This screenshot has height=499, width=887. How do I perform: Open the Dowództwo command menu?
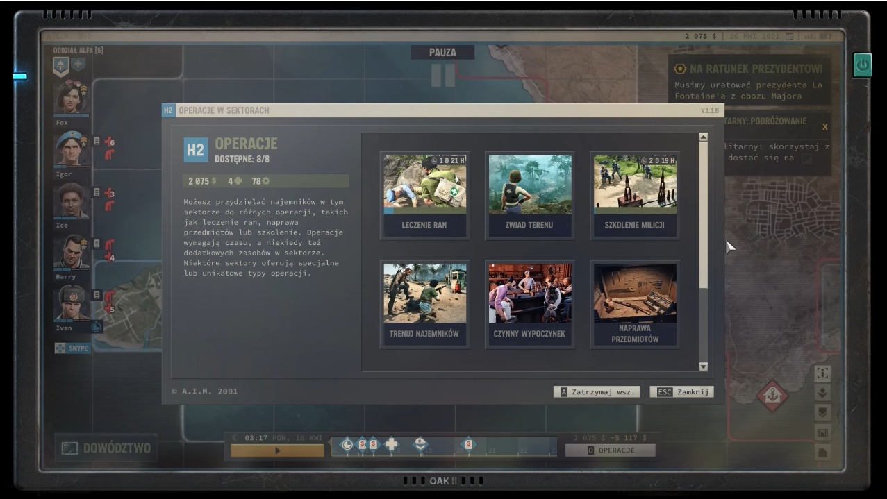pos(106,448)
